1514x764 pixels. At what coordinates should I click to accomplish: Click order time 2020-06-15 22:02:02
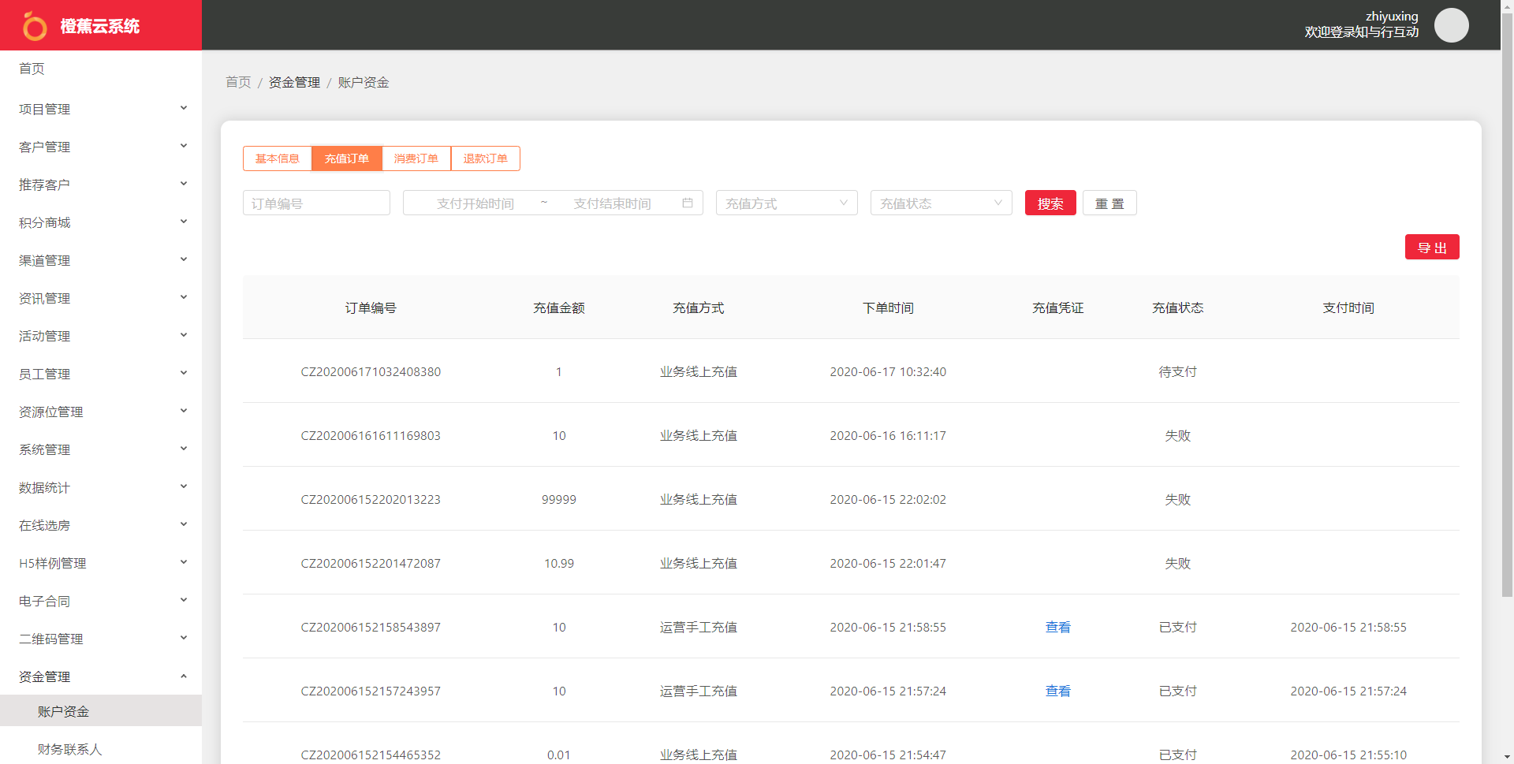(888, 499)
